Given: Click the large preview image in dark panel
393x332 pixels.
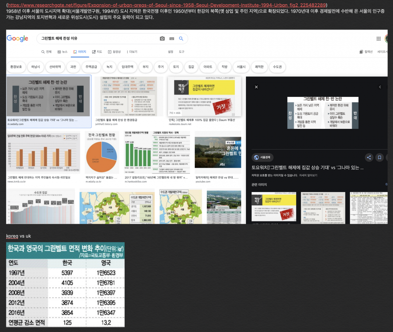Looking at the screenshot, I should coord(323,113).
